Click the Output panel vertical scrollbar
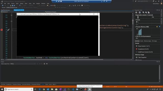 click(x=160, y=74)
